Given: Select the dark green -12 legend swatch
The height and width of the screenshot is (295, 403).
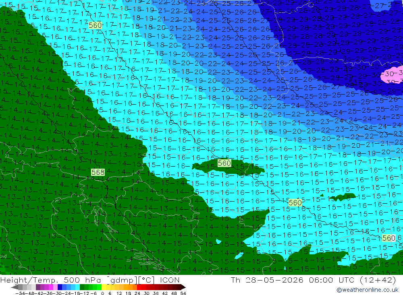Looking at the screenshot, I should (82, 287).
